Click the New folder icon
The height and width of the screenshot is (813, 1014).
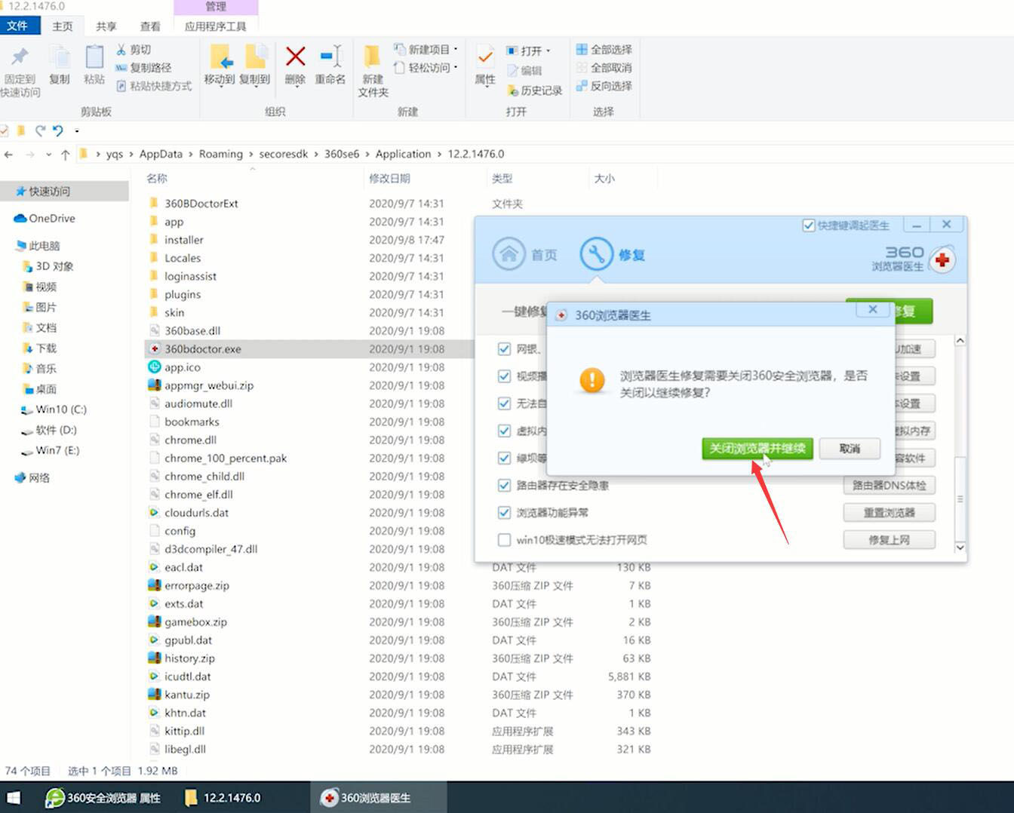click(x=372, y=57)
